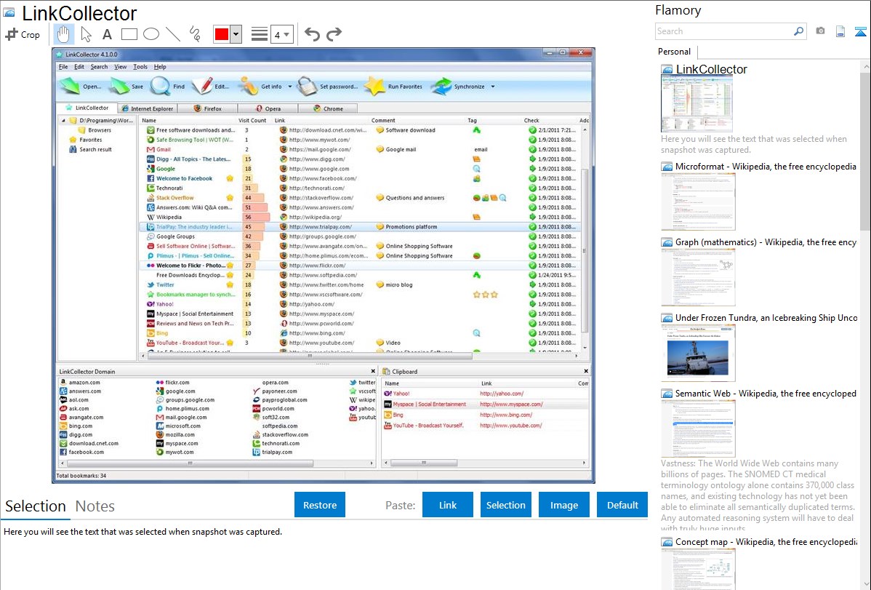Paste as Image
This screenshot has height=590, width=871.
563,505
